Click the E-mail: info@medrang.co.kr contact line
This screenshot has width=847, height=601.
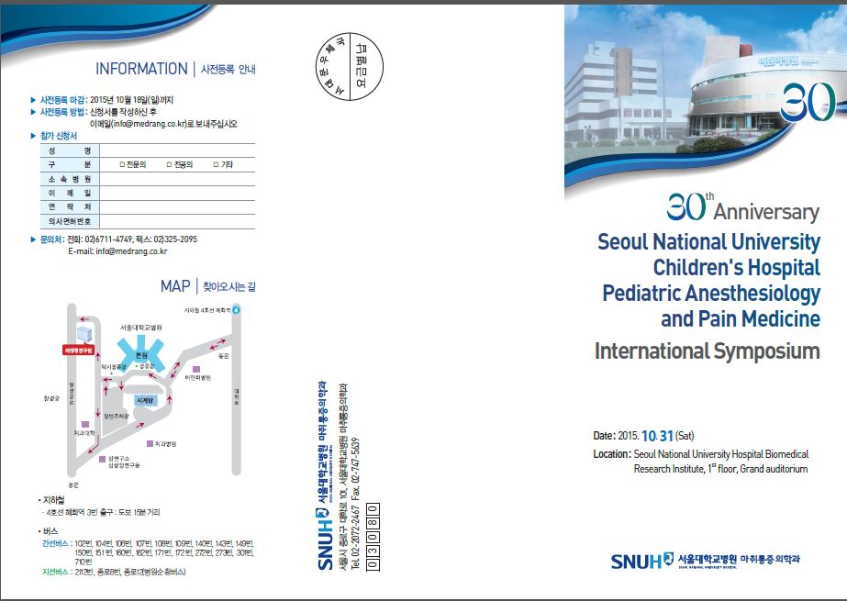click(117, 251)
